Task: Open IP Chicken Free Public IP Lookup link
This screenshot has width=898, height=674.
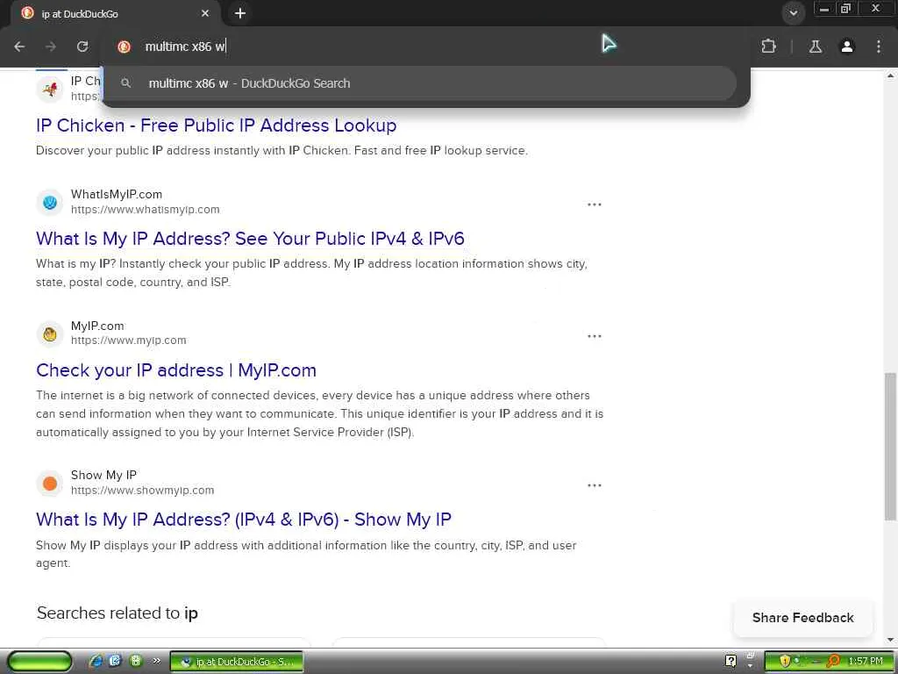Action: pyautogui.click(x=216, y=125)
